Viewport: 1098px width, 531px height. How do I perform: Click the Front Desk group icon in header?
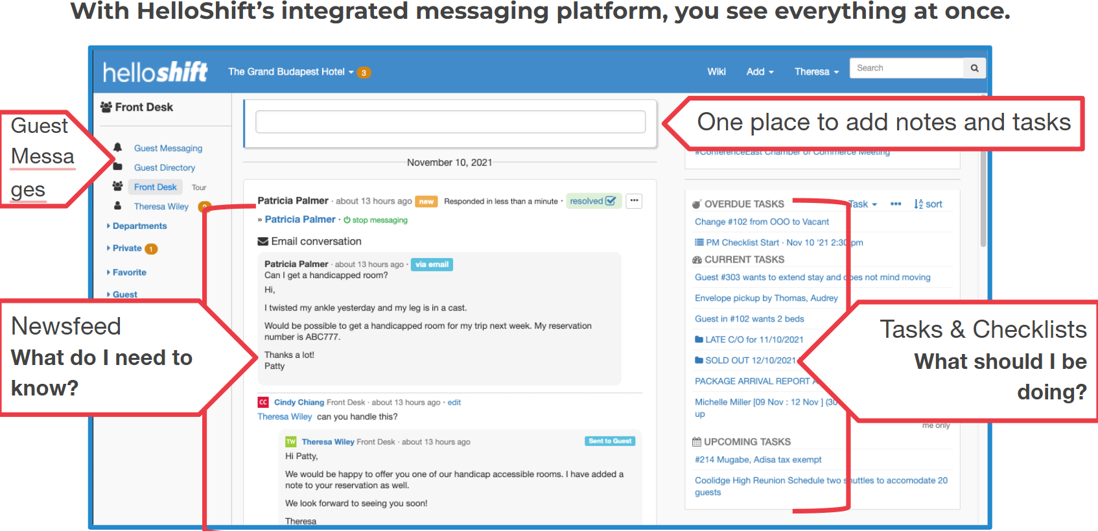tap(106, 107)
